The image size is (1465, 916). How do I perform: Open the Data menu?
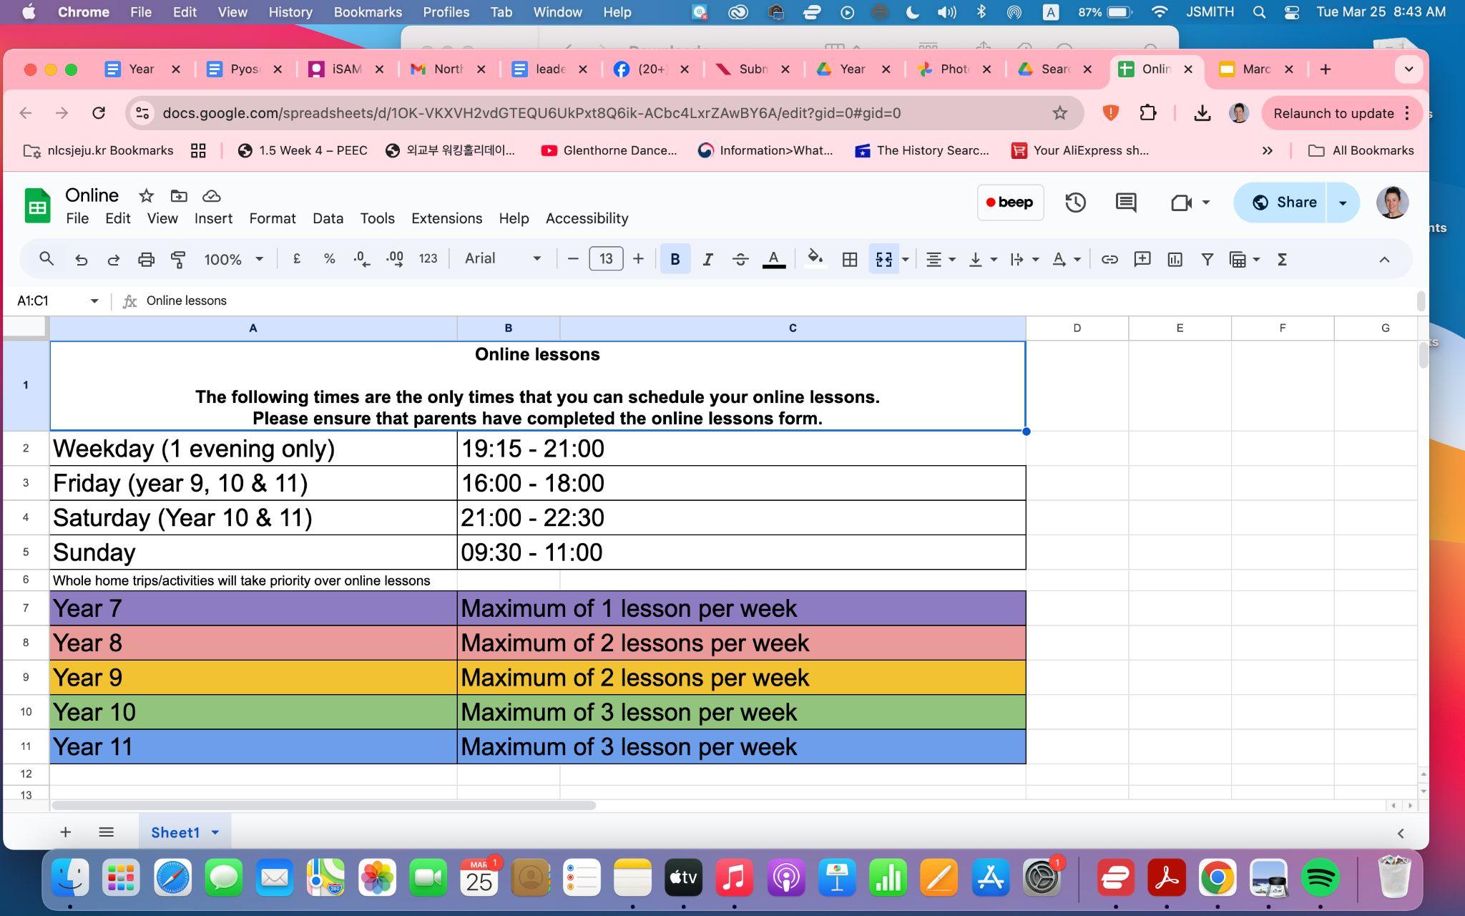coord(328,218)
